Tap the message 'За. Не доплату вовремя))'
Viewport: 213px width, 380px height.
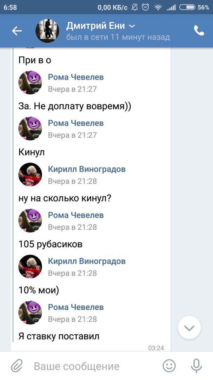(75, 106)
